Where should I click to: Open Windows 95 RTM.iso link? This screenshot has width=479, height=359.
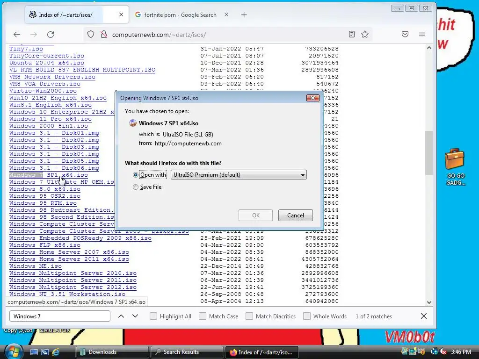click(43, 203)
